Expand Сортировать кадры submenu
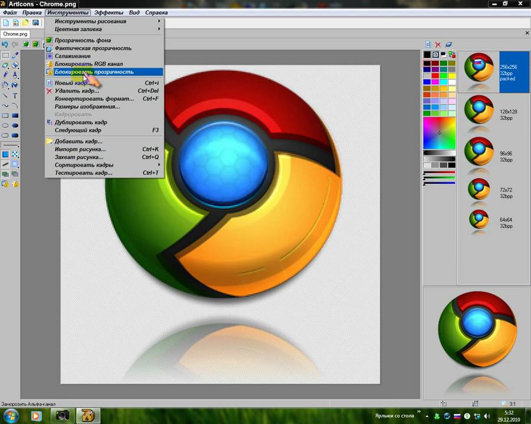 tap(104, 165)
